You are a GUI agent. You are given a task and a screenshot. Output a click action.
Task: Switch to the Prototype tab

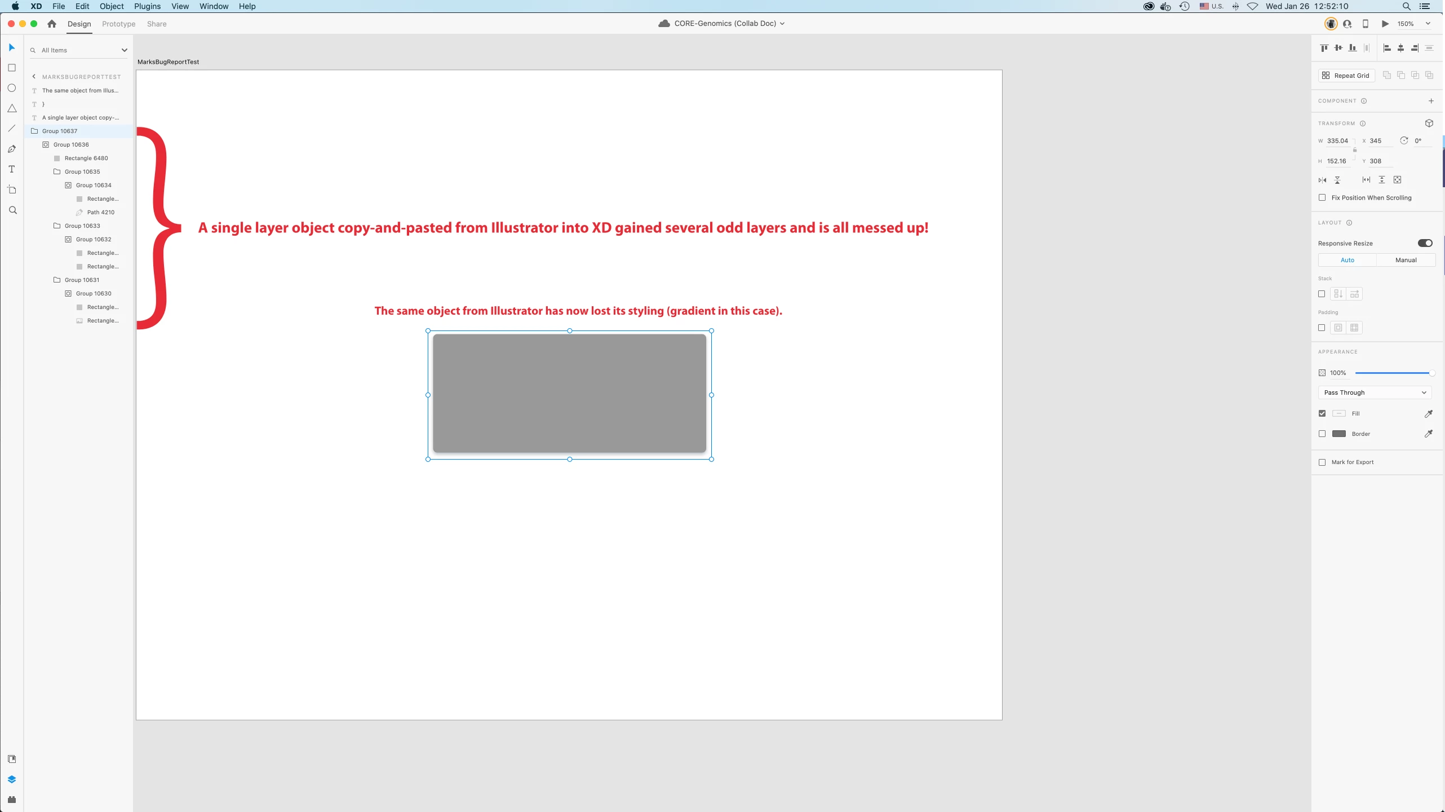click(x=118, y=24)
